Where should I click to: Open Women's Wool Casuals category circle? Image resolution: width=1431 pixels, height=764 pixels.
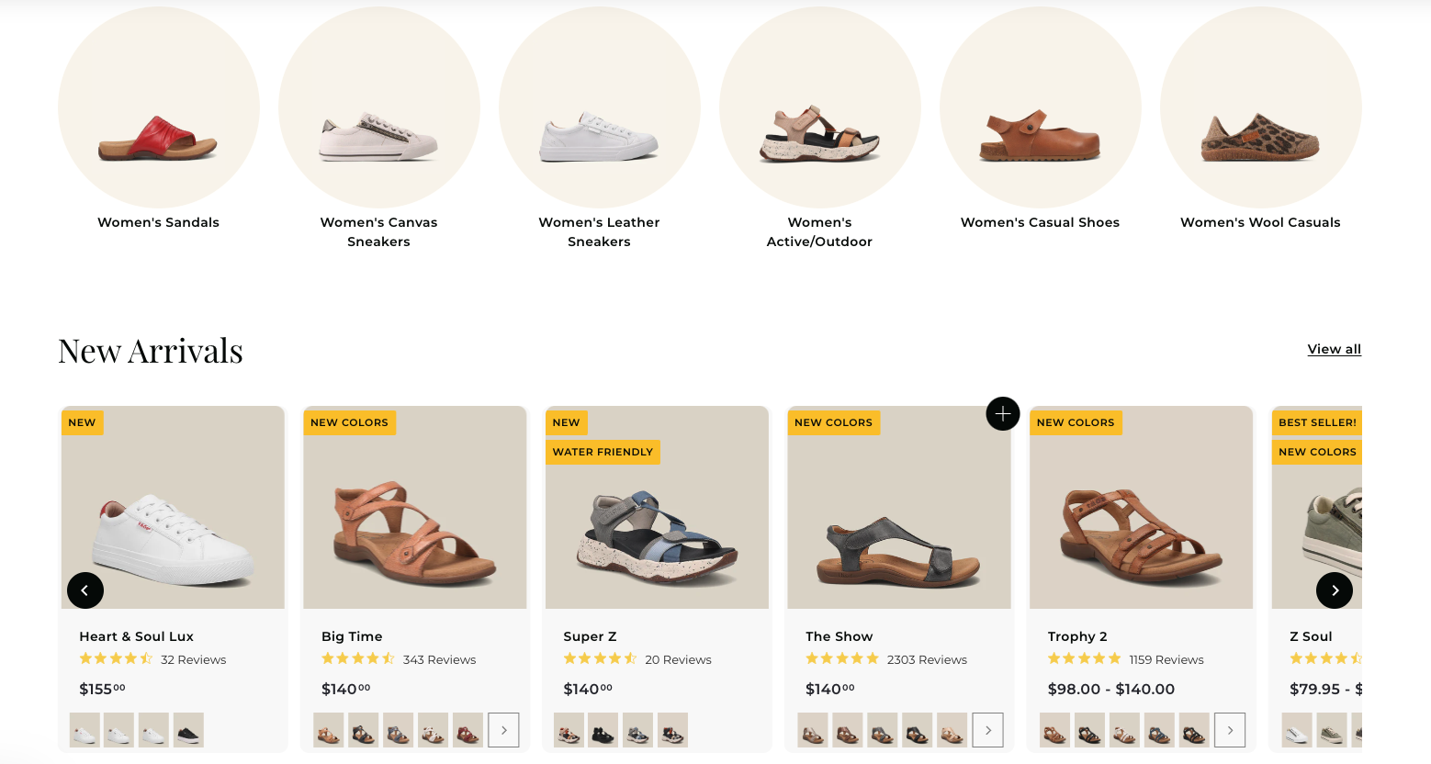tap(1260, 108)
